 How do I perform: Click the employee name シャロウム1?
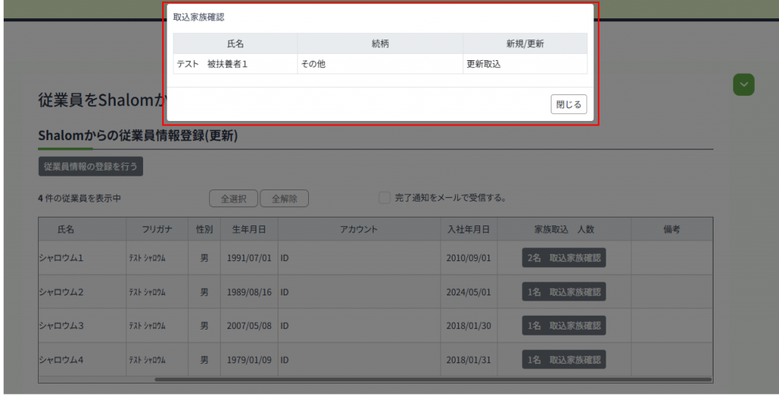tap(61, 258)
